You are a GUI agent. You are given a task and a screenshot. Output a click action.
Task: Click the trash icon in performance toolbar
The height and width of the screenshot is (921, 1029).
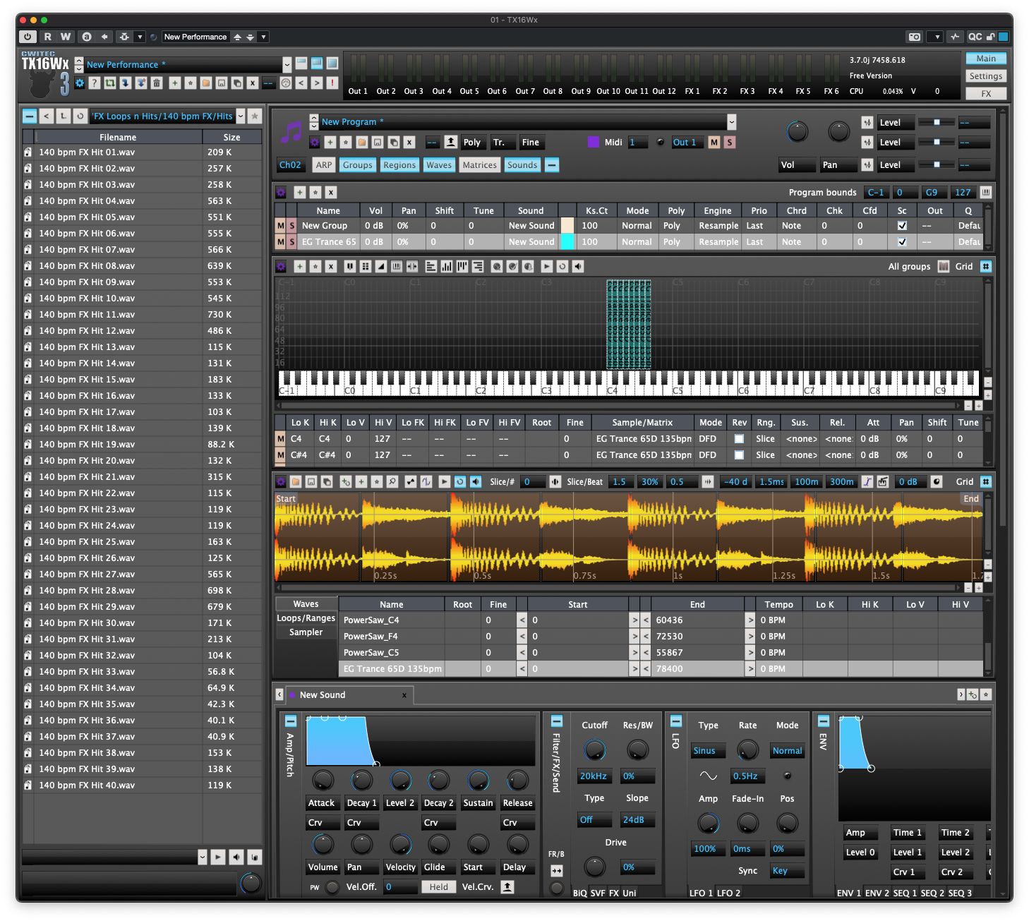pyautogui.click(x=157, y=83)
